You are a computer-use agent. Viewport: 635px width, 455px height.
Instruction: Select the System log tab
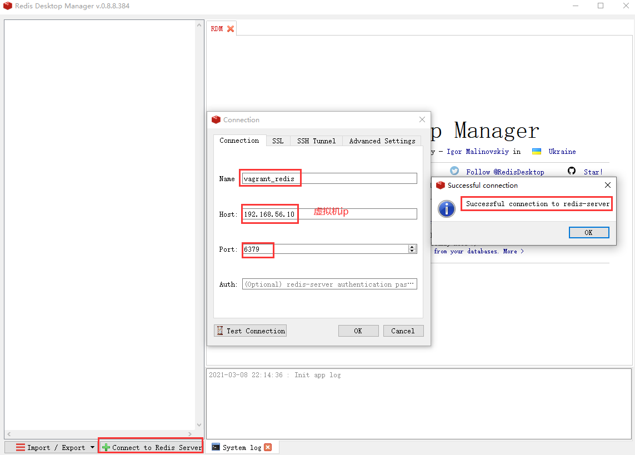click(x=242, y=447)
